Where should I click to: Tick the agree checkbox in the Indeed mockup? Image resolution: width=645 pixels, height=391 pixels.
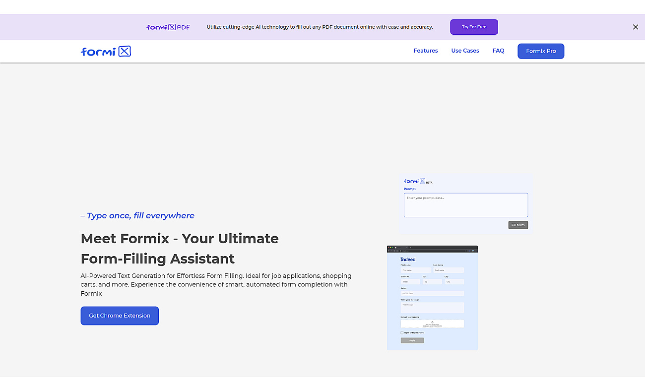[x=402, y=332]
